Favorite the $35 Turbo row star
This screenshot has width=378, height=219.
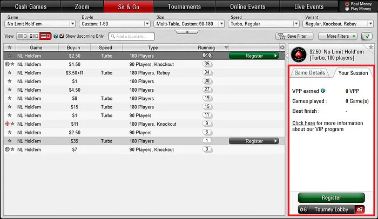(x=10, y=141)
